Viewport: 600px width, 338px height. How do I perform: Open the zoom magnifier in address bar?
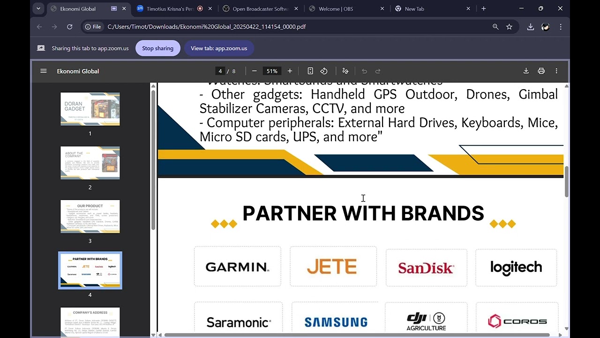click(x=495, y=27)
